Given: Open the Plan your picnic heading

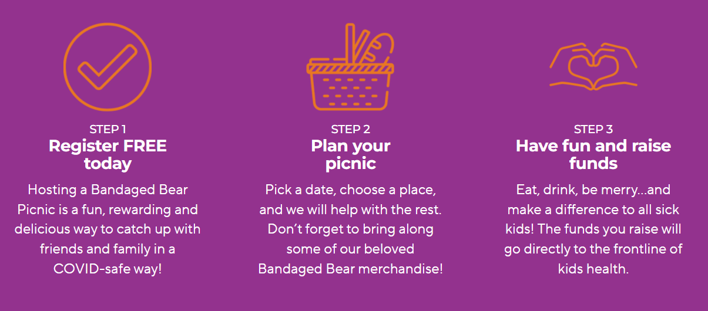Looking at the screenshot, I should tap(351, 154).
